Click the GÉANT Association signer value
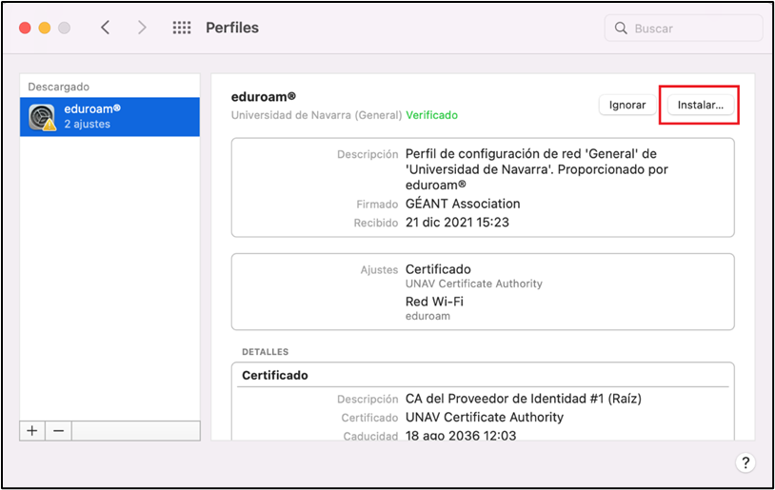Screen dimensions: 775x490 pyautogui.click(x=463, y=204)
